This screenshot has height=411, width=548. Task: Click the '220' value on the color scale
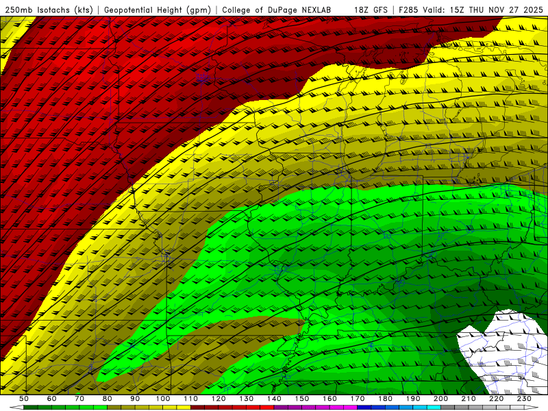[x=496, y=399]
